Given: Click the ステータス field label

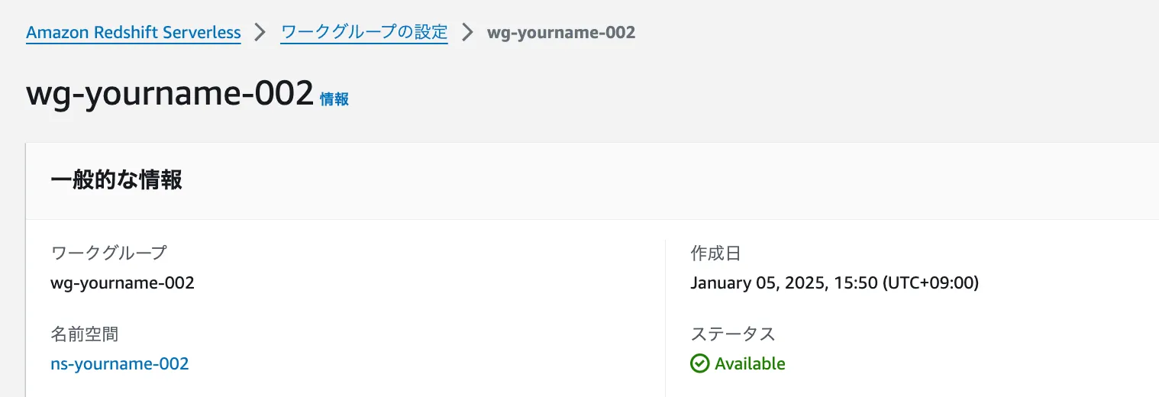Looking at the screenshot, I should (732, 334).
